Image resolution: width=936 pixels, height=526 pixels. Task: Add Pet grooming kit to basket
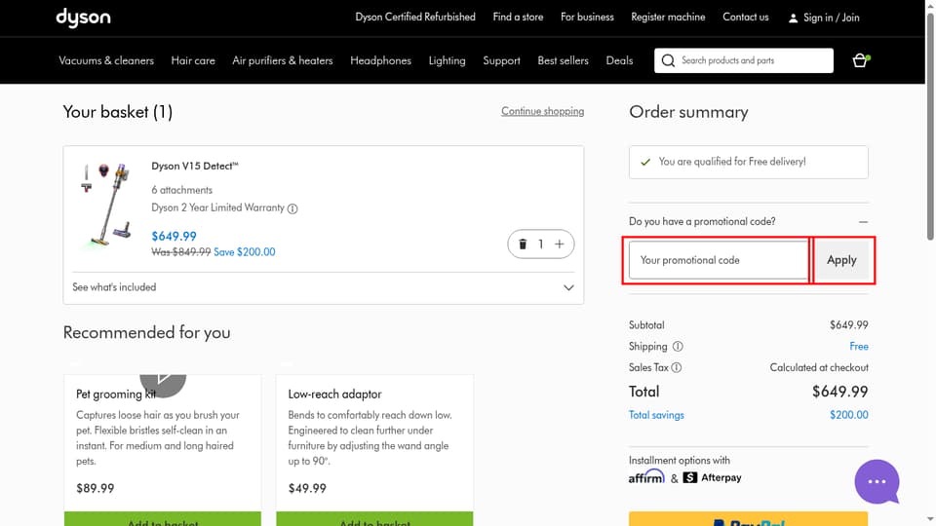pyautogui.click(x=163, y=519)
